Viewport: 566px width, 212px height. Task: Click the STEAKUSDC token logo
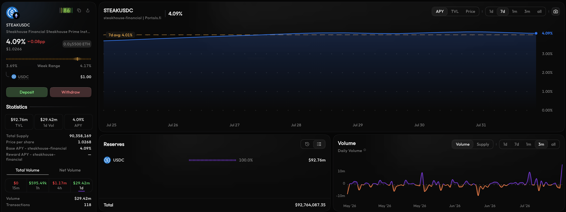[x=12, y=13]
